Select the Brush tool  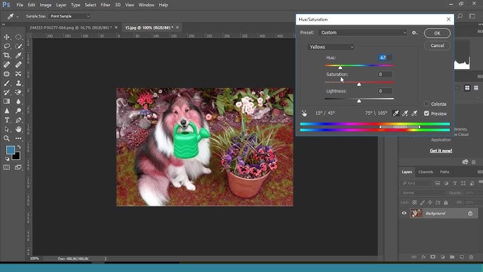coord(6,83)
